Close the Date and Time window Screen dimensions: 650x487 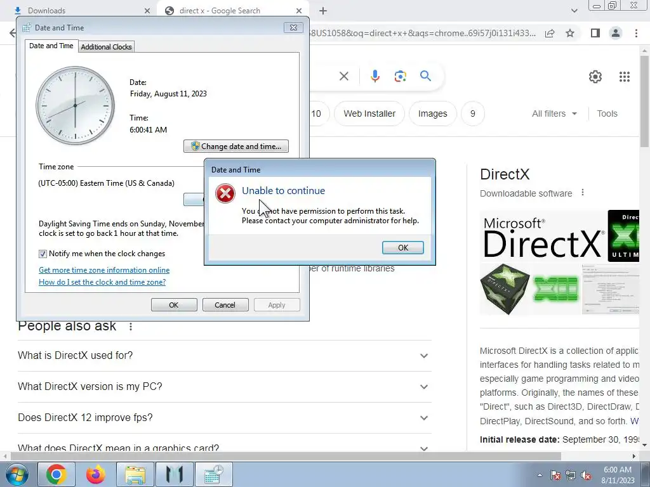click(x=293, y=27)
